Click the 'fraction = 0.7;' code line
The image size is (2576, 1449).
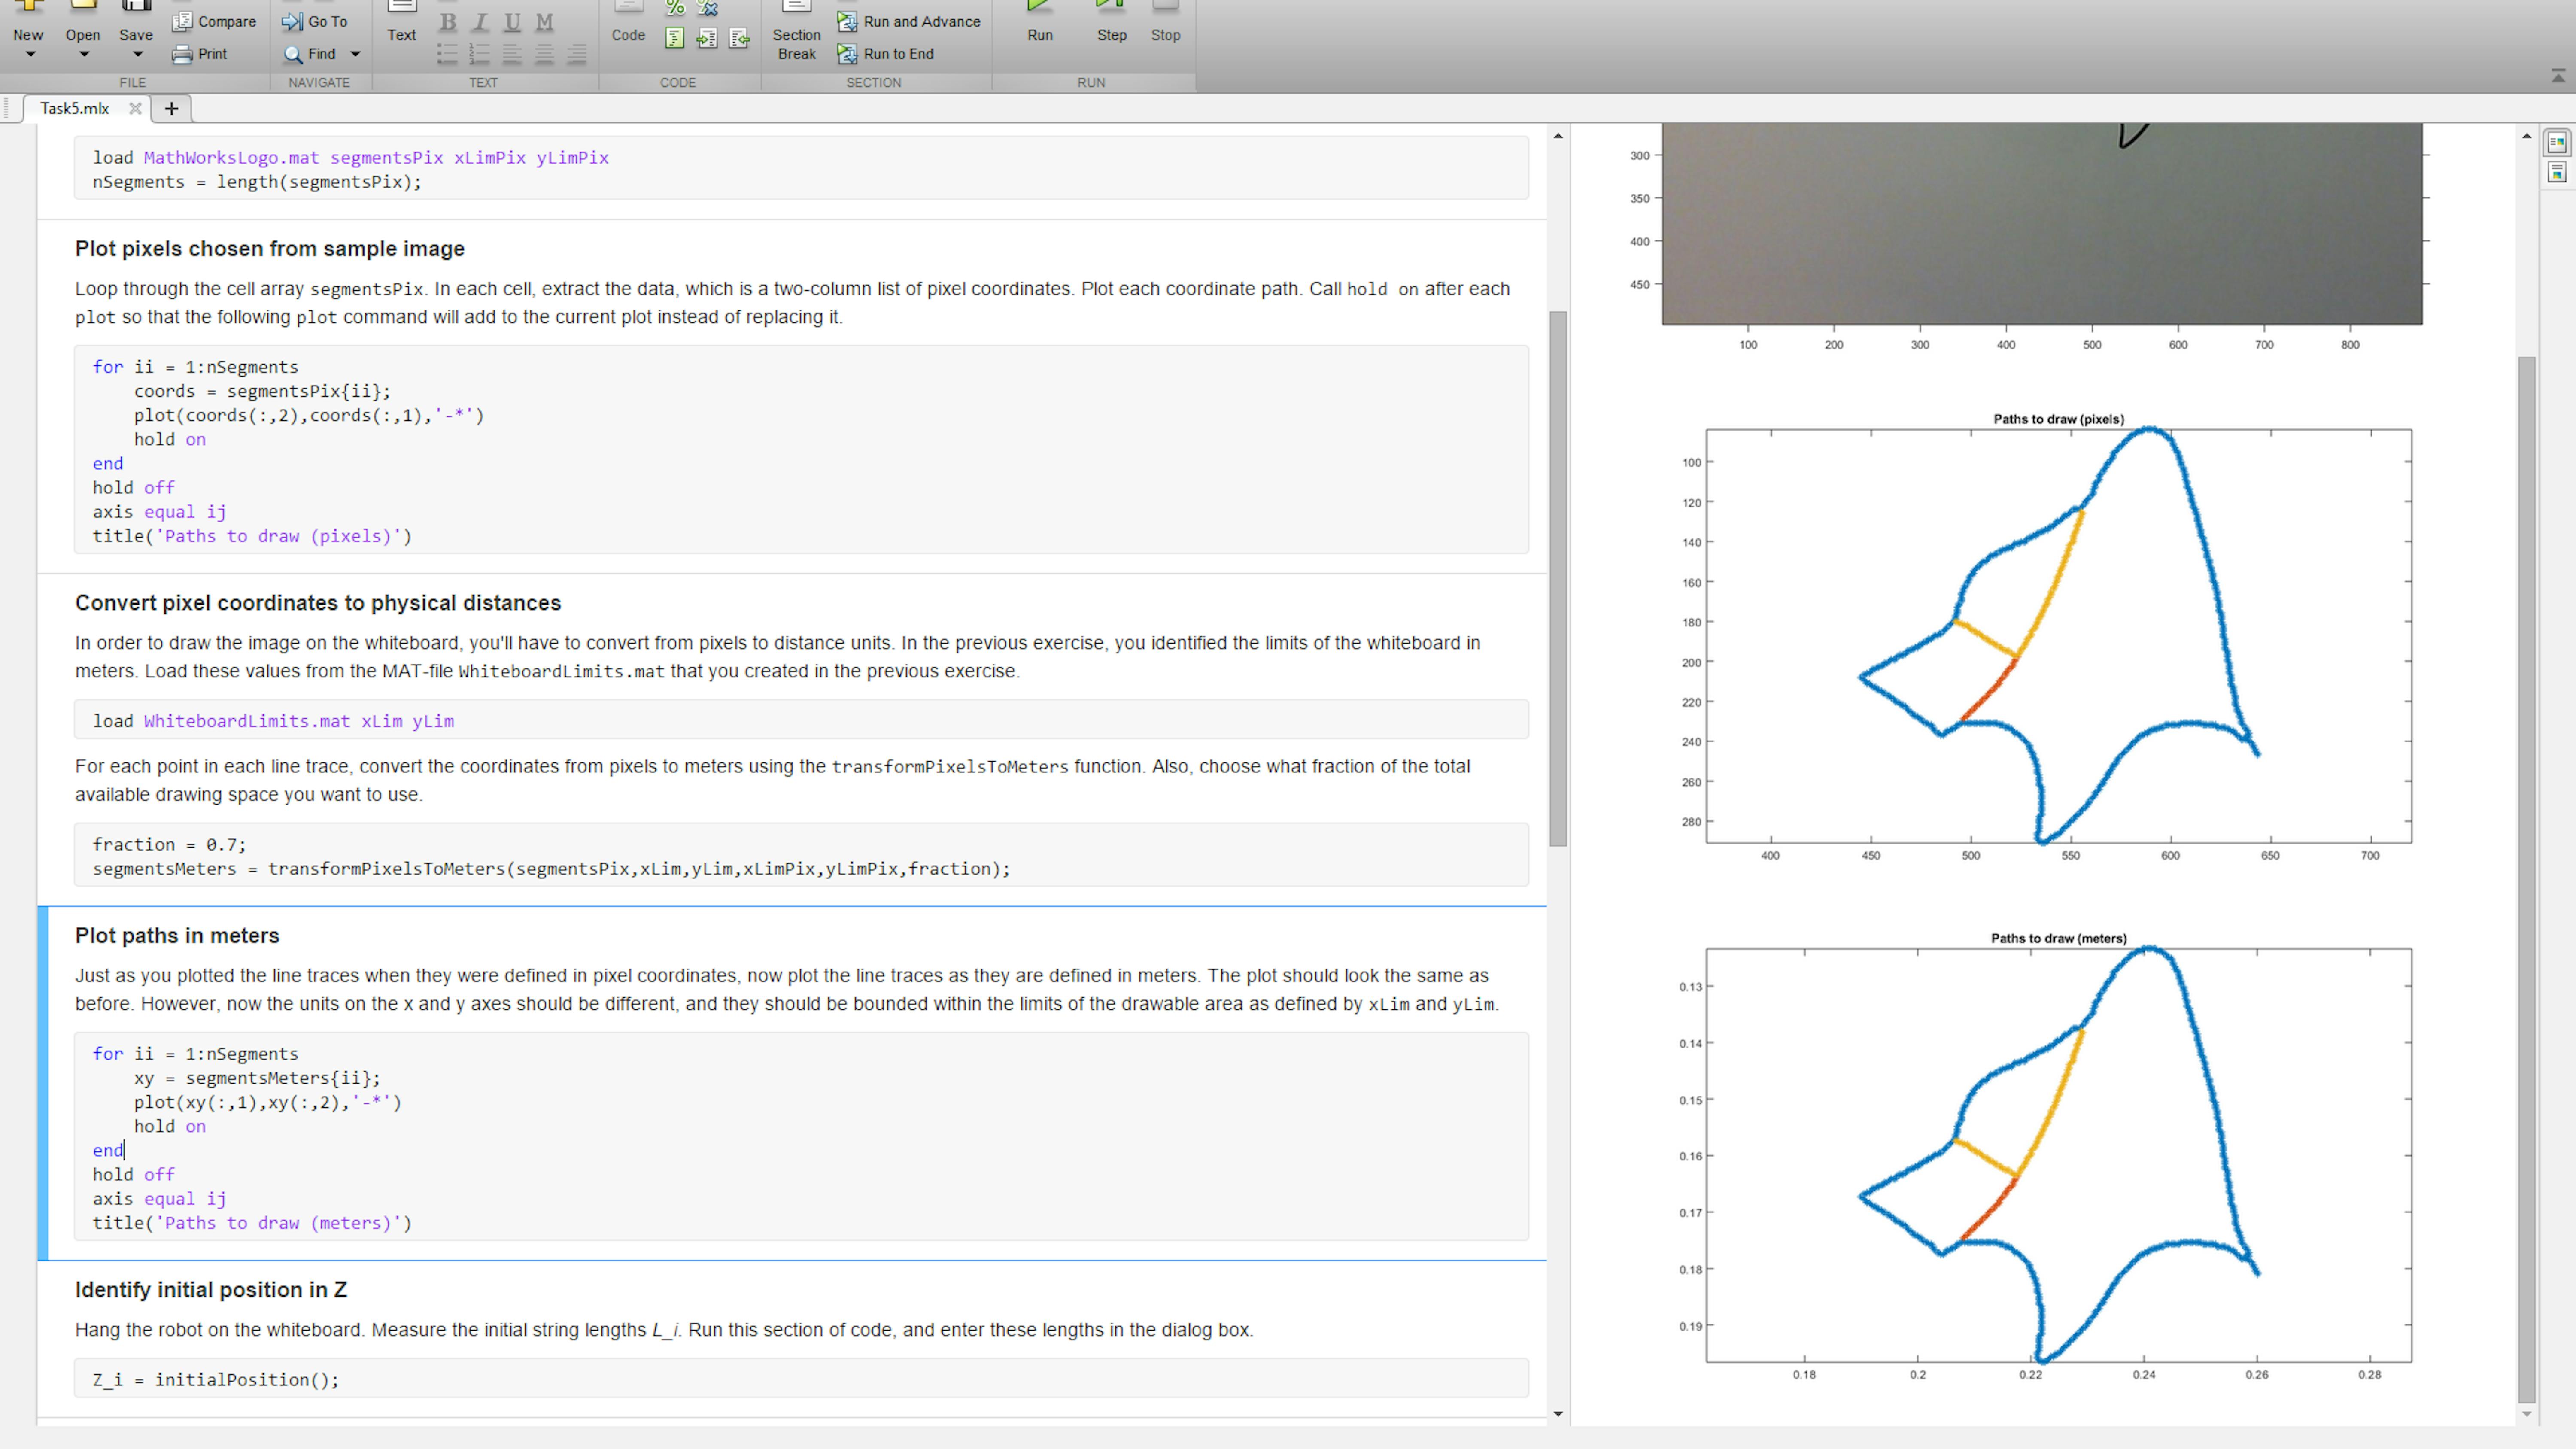(169, 845)
